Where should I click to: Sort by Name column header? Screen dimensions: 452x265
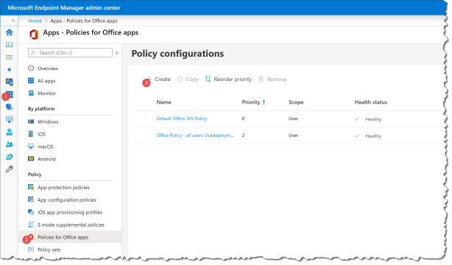point(163,102)
